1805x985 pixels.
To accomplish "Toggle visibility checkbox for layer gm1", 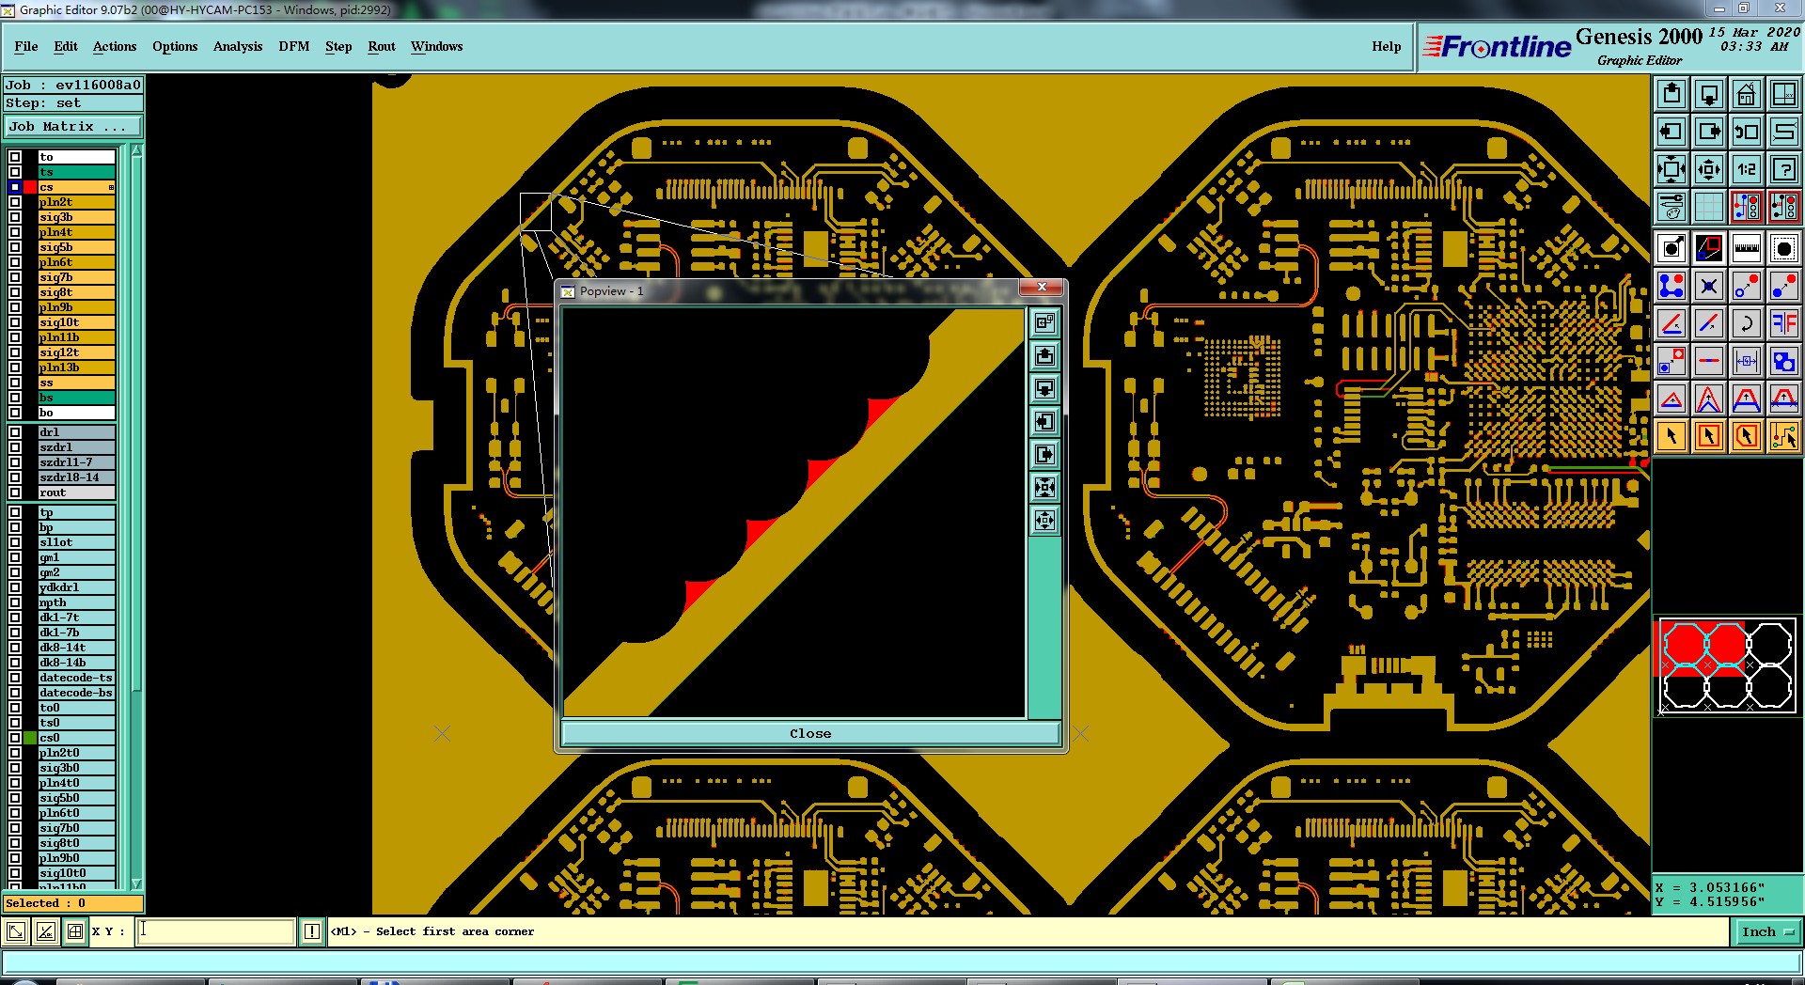I will pyautogui.click(x=15, y=557).
